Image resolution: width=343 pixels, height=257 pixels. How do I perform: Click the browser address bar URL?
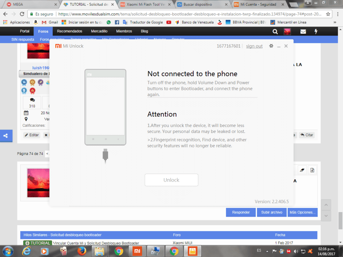[x=190, y=14]
